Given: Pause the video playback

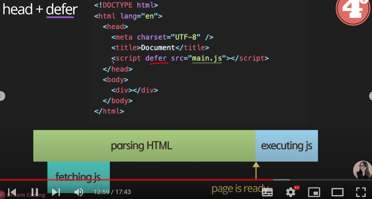Looking at the screenshot, I should [x=35, y=192].
